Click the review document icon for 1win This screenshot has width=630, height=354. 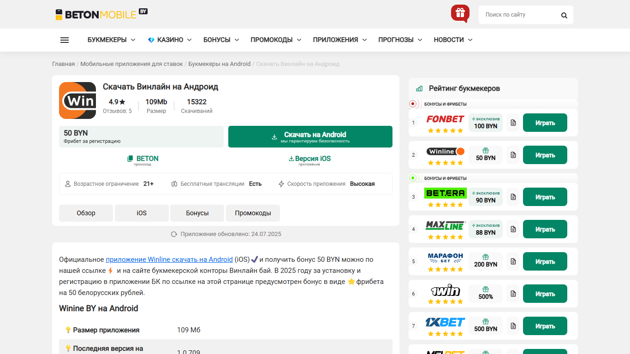[513, 294]
